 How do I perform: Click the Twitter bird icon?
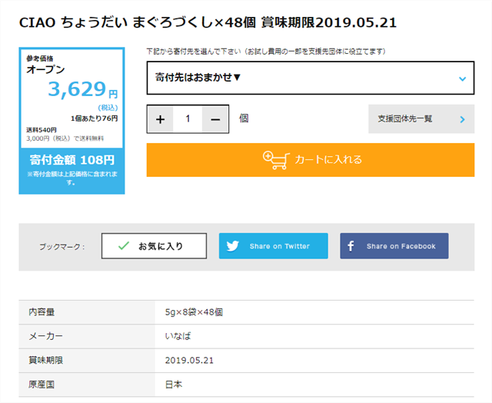tap(232, 246)
